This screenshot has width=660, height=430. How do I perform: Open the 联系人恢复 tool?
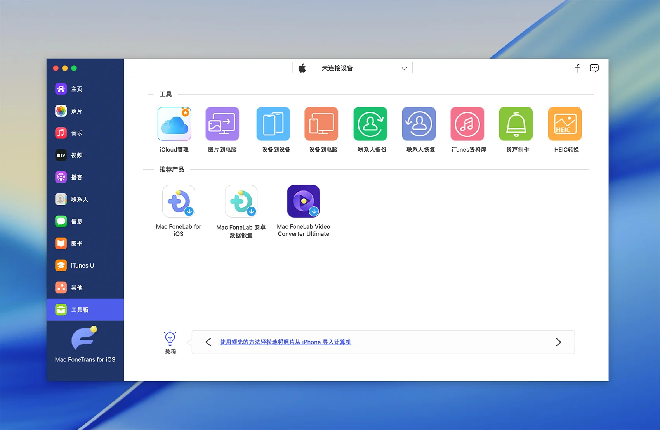tap(419, 124)
